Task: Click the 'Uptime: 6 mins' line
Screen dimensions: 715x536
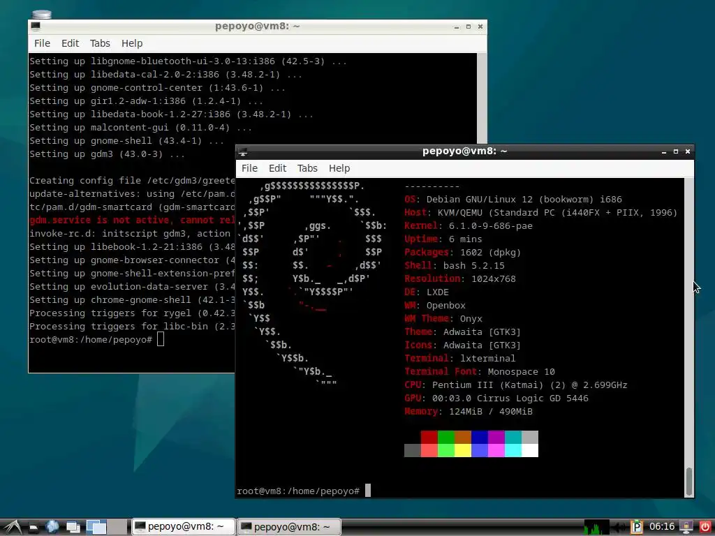Action: 443,239
